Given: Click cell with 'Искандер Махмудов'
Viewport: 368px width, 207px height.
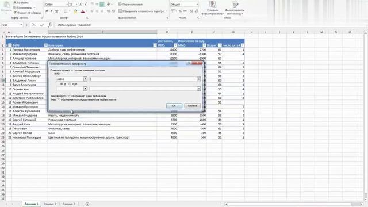Looking at the screenshot, I should [x=30, y=137].
